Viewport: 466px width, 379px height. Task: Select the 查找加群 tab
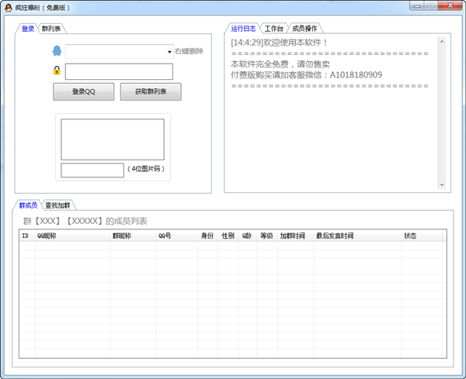click(x=57, y=205)
